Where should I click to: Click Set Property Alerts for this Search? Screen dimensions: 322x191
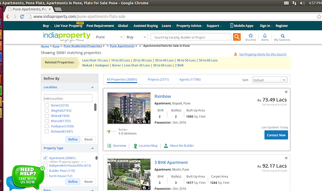click(263, 54)
